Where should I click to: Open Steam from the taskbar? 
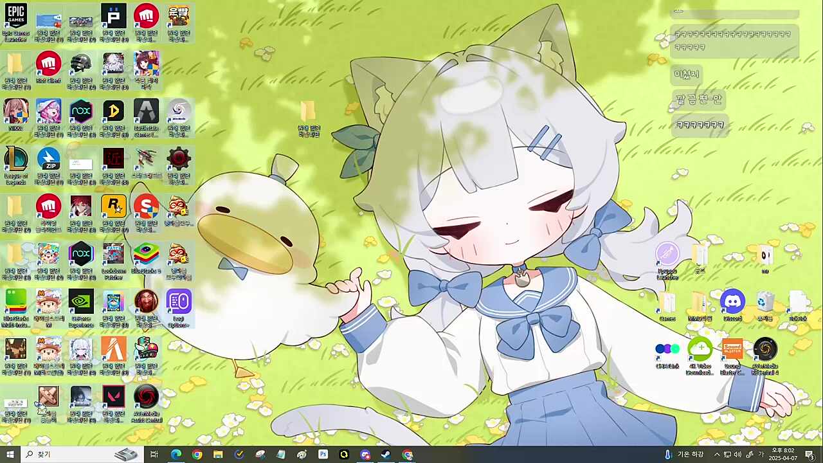386,455
